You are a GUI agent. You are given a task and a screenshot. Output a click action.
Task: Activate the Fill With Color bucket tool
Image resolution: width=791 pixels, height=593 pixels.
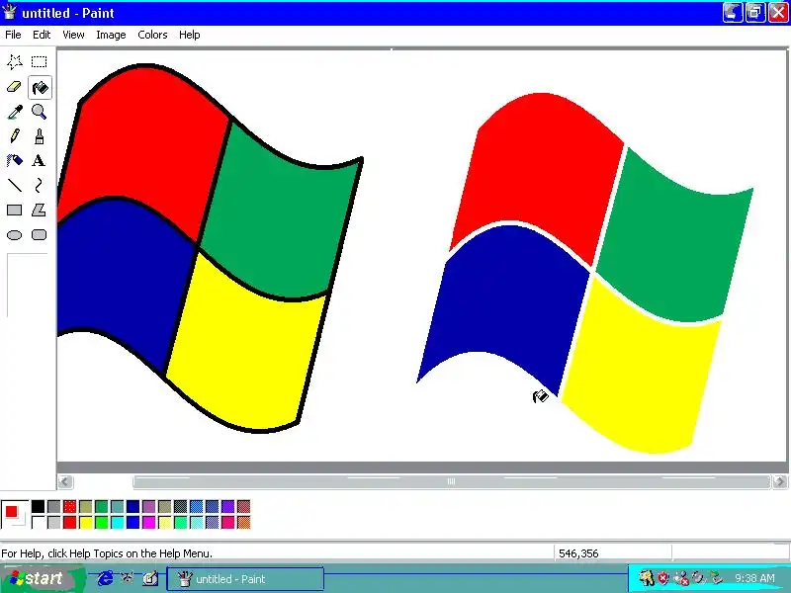pyautogui.click(x=40, y=88)
